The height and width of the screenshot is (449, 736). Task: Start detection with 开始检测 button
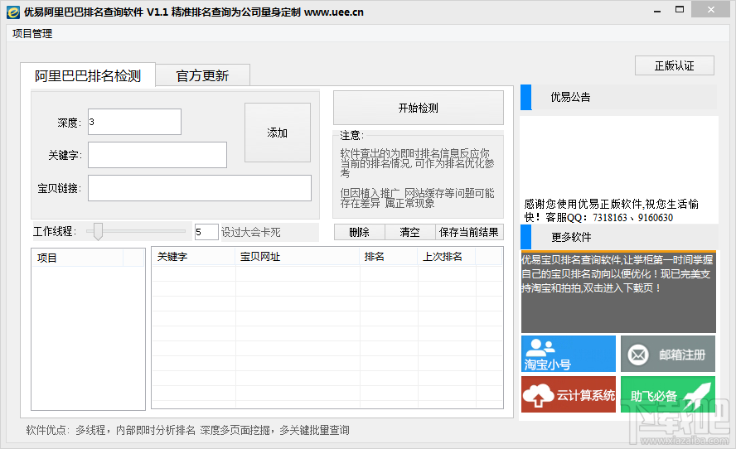[x=419, y=108]
